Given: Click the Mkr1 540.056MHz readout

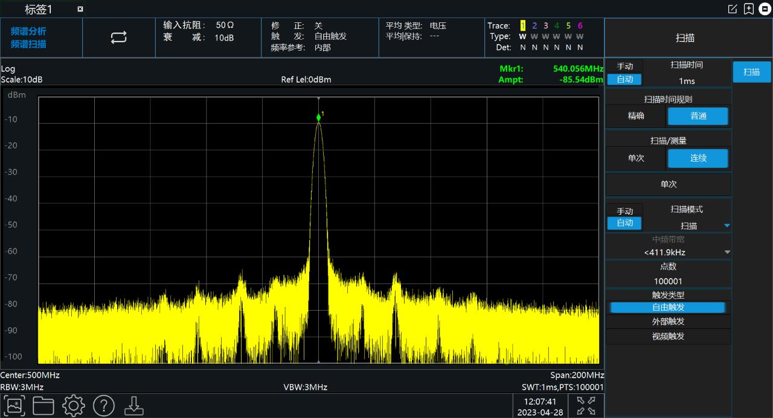Looking at the screenshot, I should pyautogui.click(x=551, y=68).
